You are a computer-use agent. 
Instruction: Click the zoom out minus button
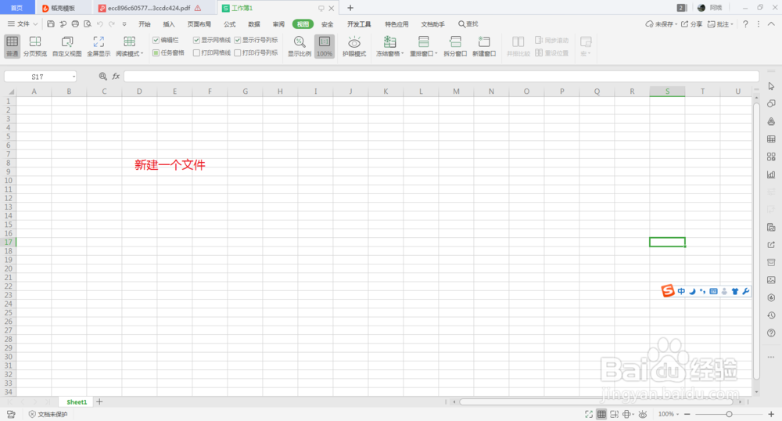point(687,414)
